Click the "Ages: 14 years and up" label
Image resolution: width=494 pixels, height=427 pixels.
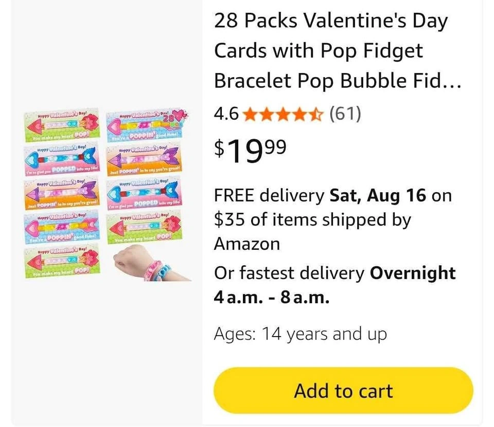coord(300,335)
